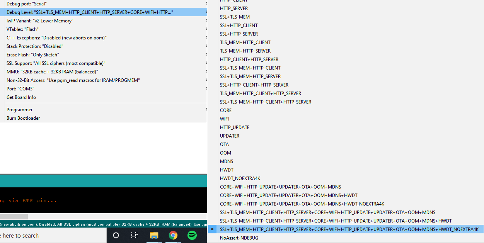Open the Port "COM3" submenu

[x=104, y=89]
